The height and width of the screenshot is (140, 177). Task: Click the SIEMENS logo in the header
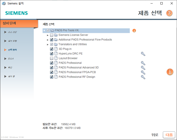coord(16,13)
